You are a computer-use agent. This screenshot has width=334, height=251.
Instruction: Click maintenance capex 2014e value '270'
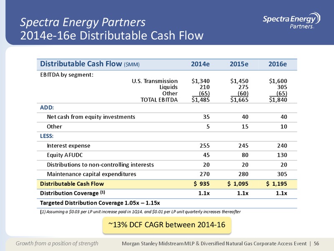[x=205, y=174]
